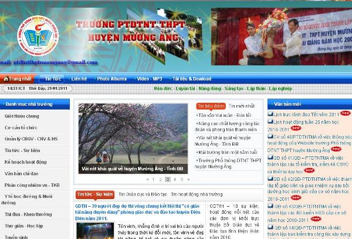The height and width of the screenshot is (239, 352).
Task: Open GDTrH 10 sự kiện article
Action: click(234, 222)
